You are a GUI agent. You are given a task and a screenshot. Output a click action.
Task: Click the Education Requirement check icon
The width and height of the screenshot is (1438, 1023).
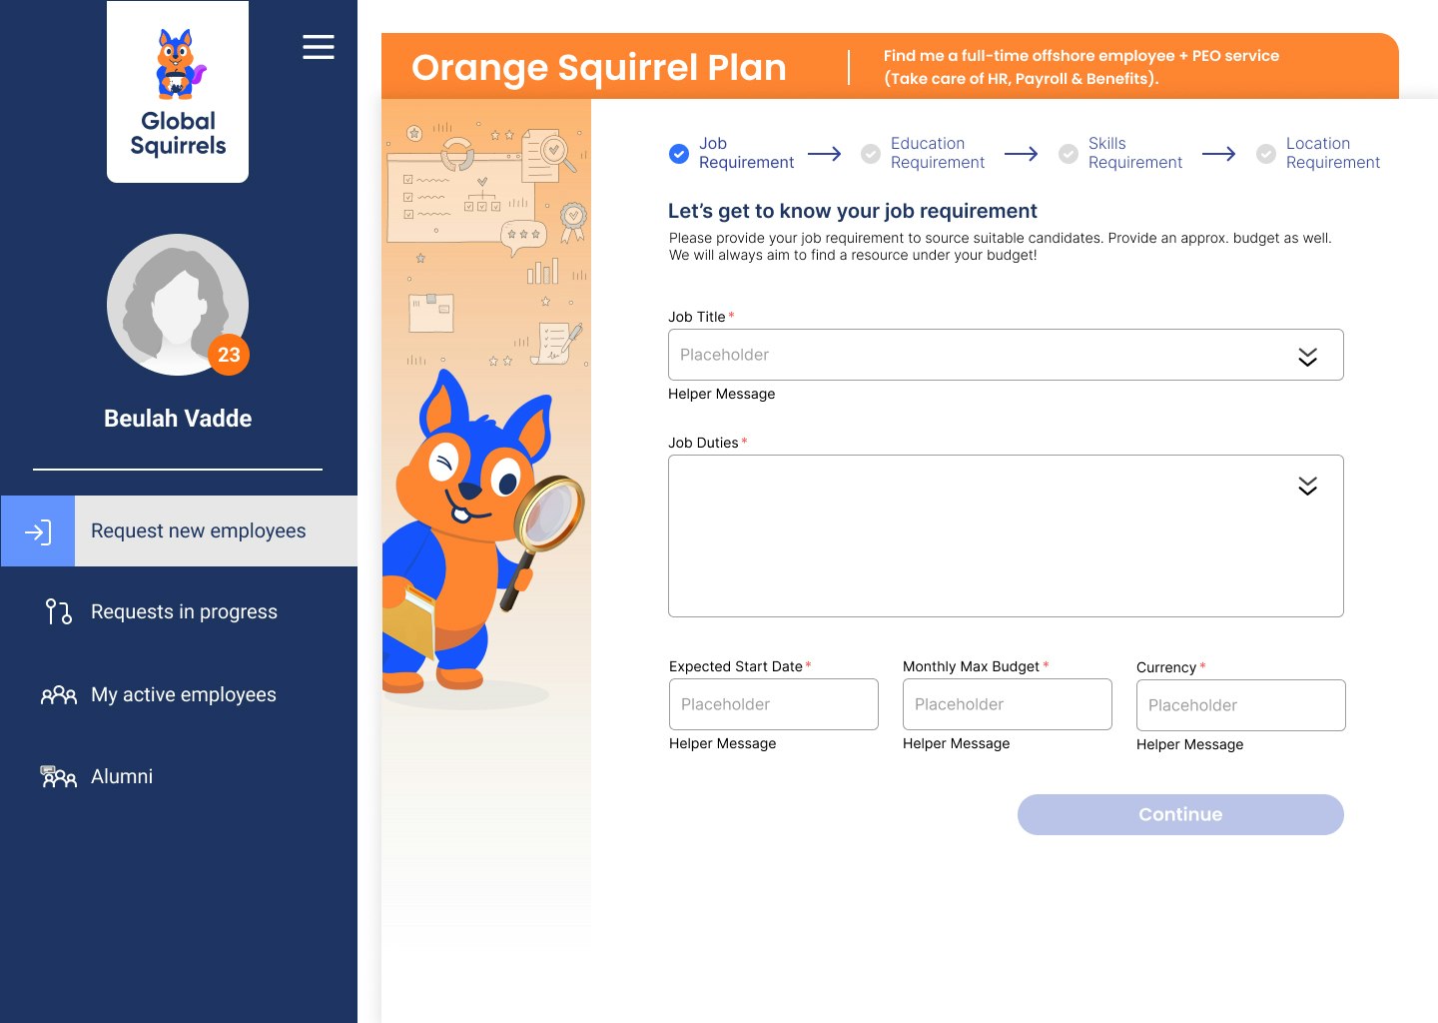coord(871,154)
